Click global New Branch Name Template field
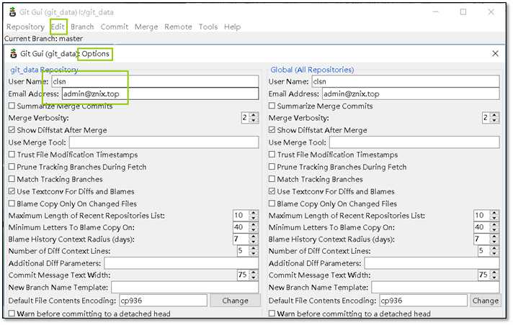 tap(435, 288)
